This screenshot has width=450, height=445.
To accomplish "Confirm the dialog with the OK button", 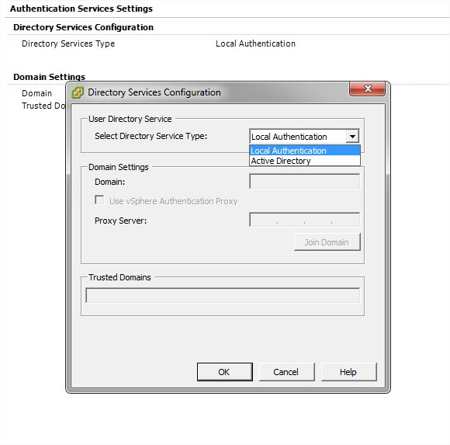I will pos(225,372).
